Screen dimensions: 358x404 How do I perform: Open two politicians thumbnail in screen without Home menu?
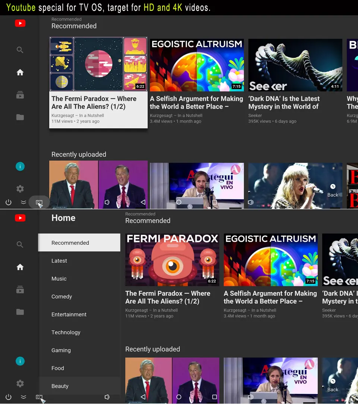pos(98,185)
